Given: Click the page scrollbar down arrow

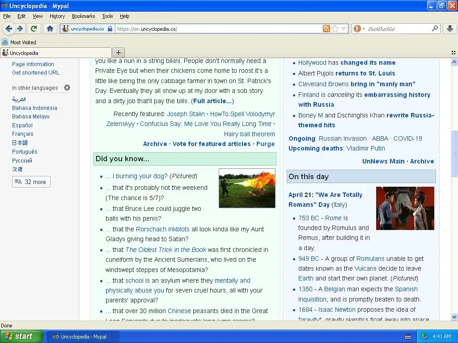Looking at the screenshot, I should 454,317.
